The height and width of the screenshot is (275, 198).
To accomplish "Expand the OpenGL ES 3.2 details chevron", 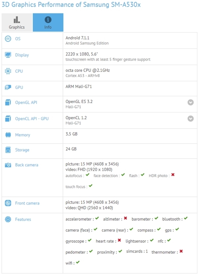I will tap(190, 103).
